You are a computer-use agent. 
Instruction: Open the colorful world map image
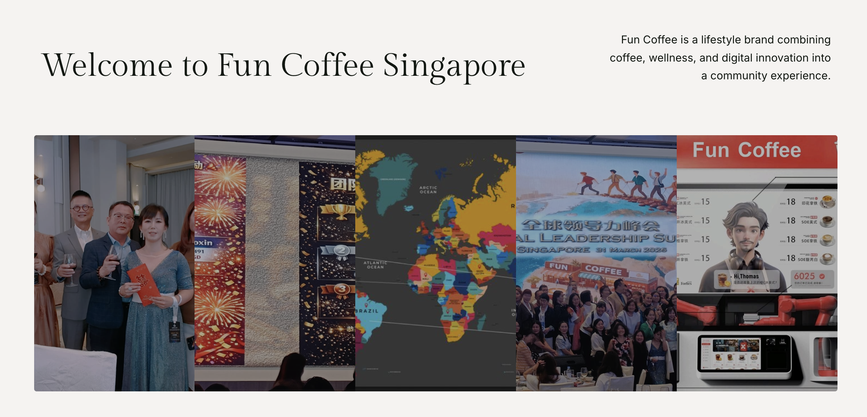click(436, 263)
